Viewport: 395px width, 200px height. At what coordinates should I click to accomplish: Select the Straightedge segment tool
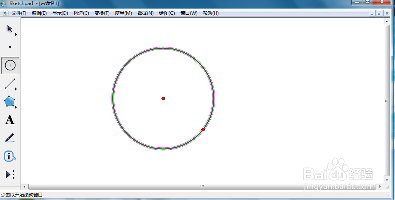pos(10,84)
